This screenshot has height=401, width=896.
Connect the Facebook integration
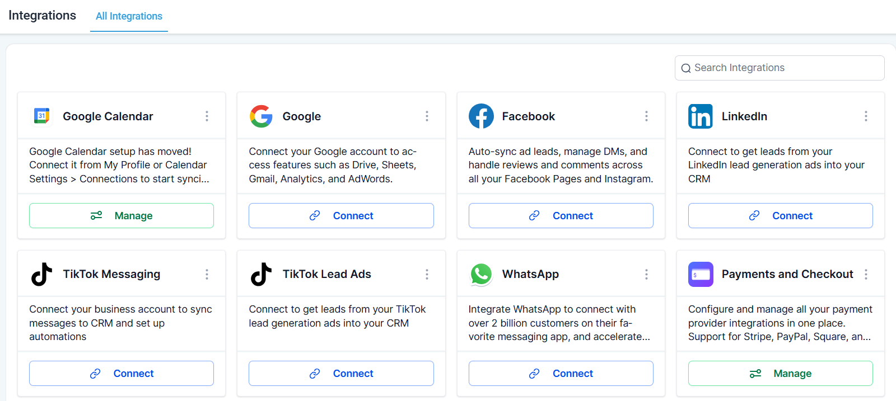[561, 215]
